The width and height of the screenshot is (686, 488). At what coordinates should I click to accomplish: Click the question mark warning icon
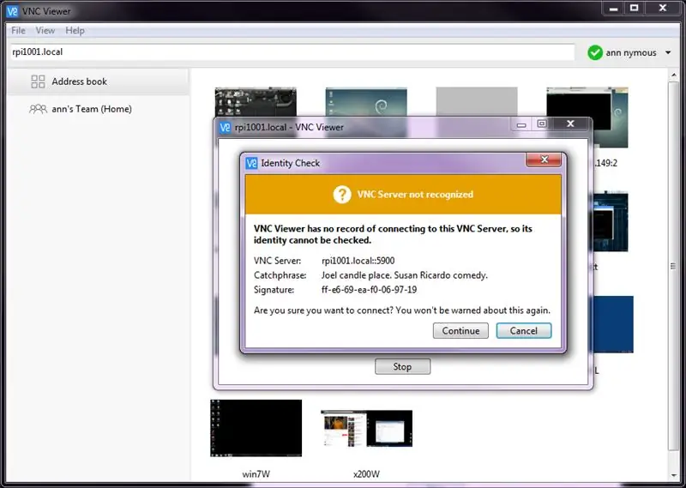[x=342, y=195]
